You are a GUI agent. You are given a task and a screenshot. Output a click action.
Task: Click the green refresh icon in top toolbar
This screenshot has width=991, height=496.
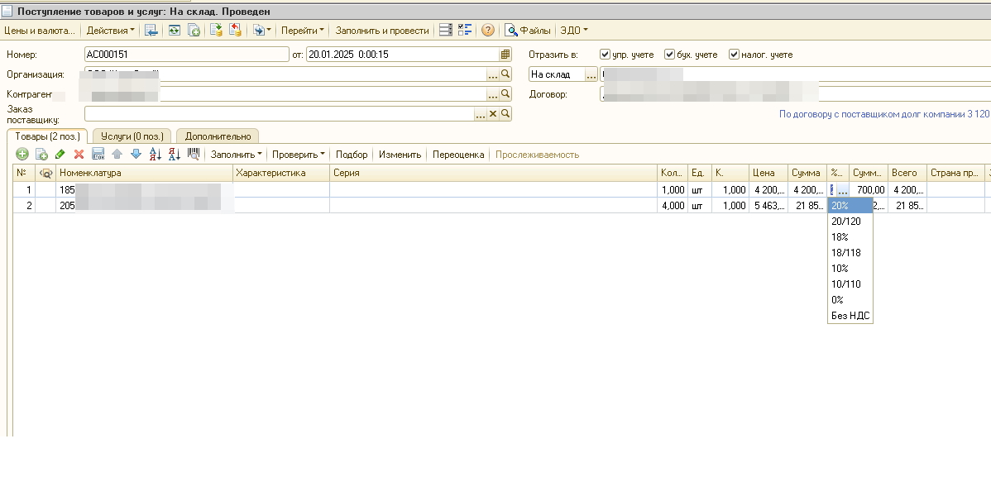click(174, 31)
